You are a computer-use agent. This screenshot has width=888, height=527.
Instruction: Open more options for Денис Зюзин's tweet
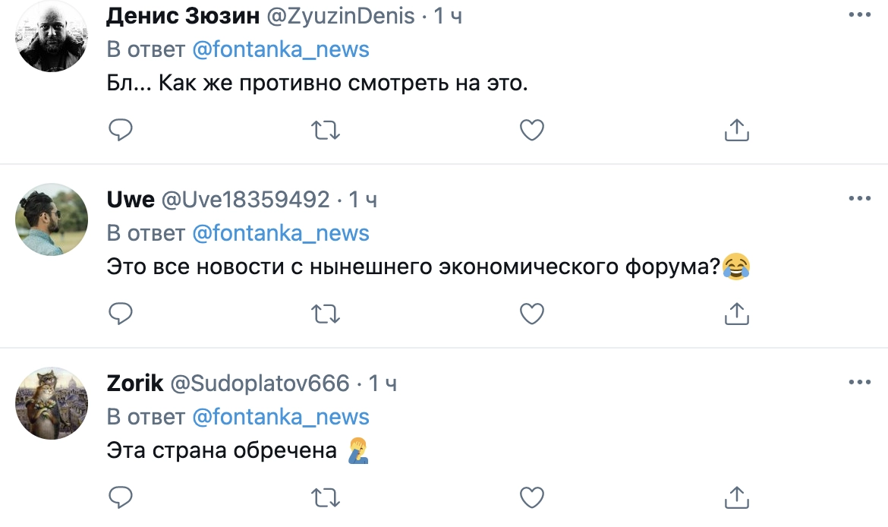(859, 14)
